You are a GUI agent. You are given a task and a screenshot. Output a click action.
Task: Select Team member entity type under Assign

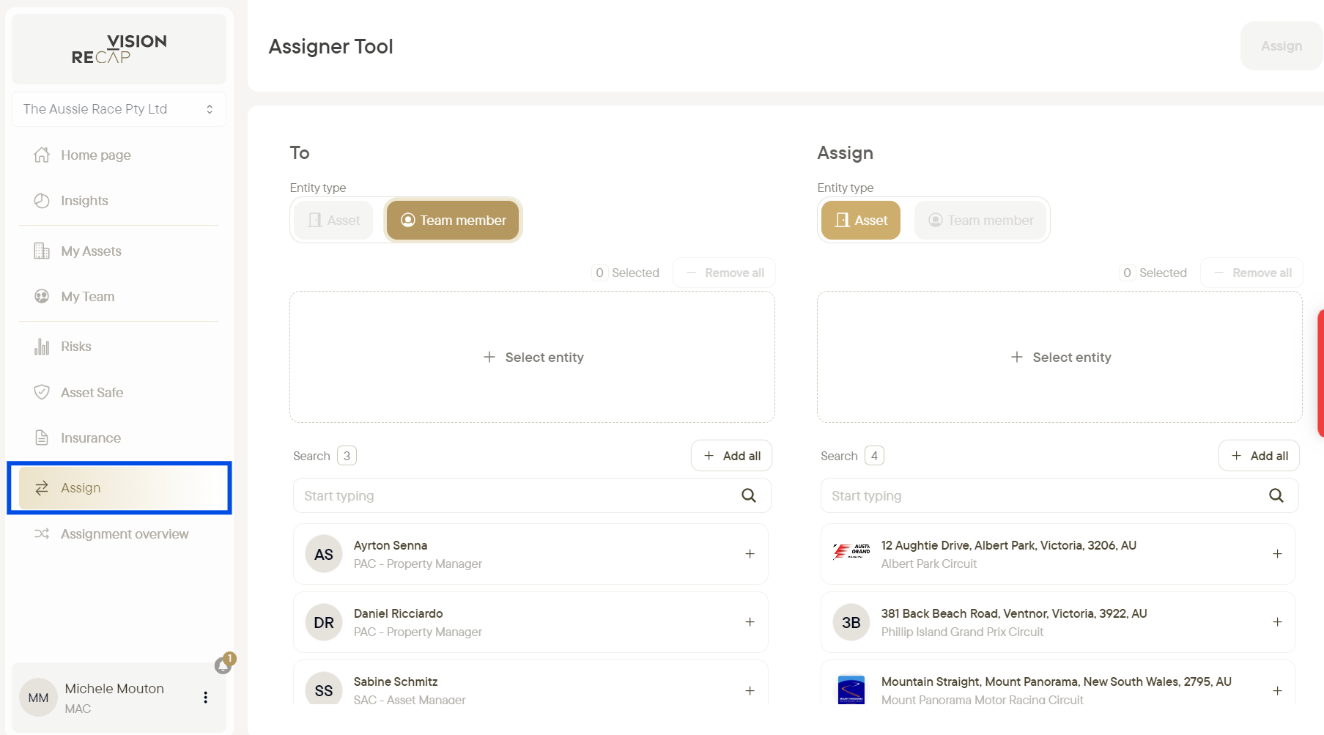pos(980,220)
